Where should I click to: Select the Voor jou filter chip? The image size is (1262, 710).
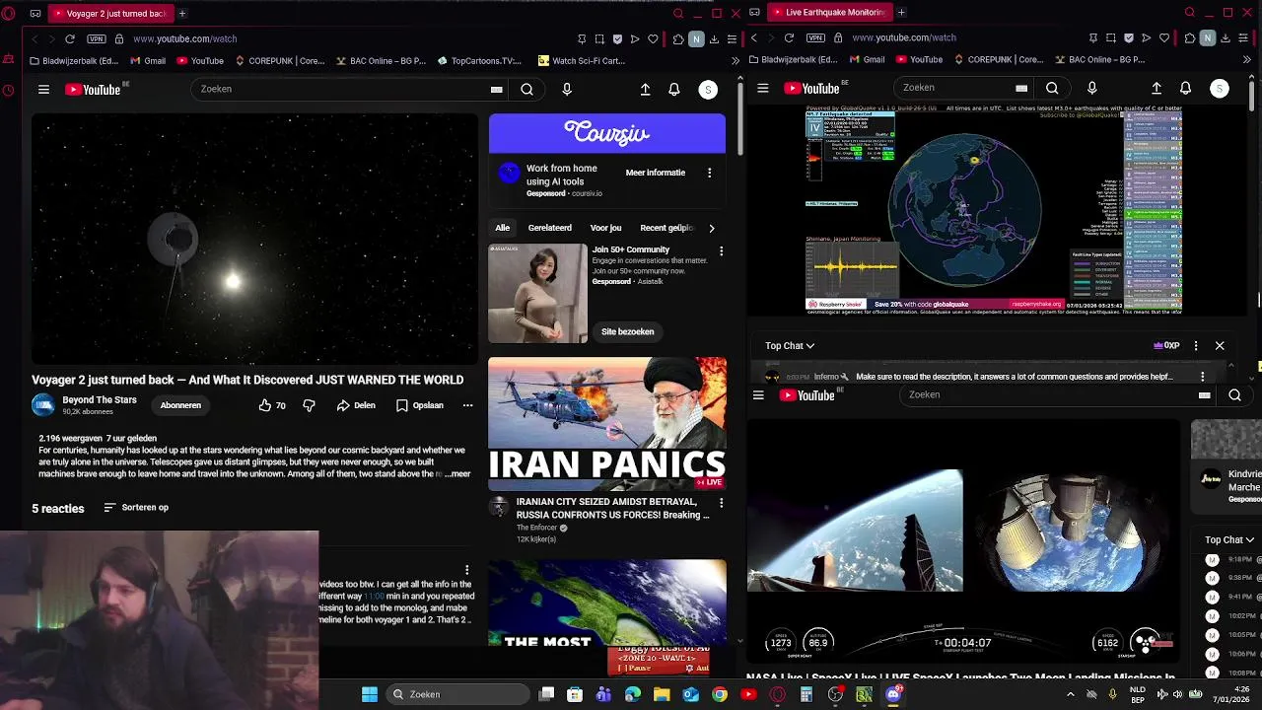pyautogui.click(x=605, y=228)
